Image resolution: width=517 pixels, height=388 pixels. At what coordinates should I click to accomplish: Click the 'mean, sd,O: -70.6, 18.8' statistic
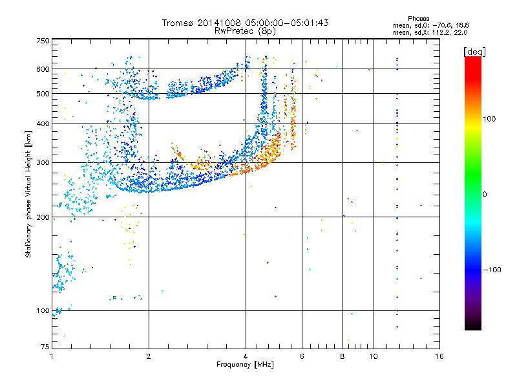click(x=430, y=25)
